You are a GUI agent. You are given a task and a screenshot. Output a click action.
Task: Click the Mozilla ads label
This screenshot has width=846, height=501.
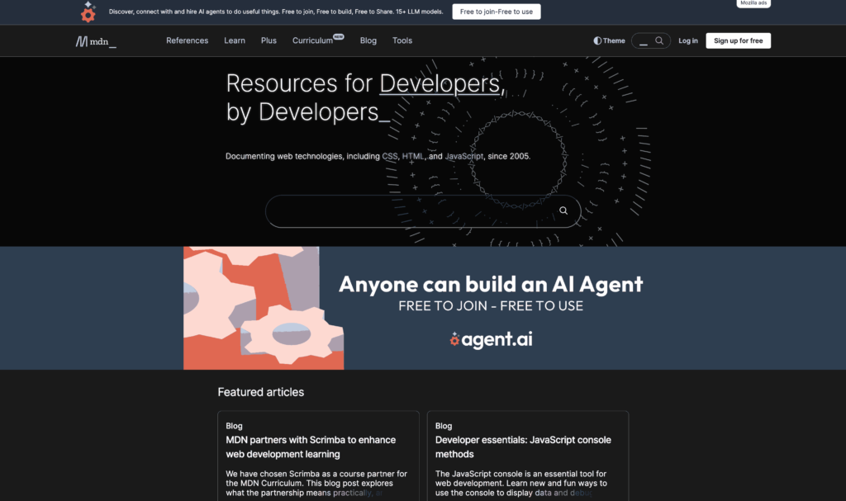click(x=753, y=3)
